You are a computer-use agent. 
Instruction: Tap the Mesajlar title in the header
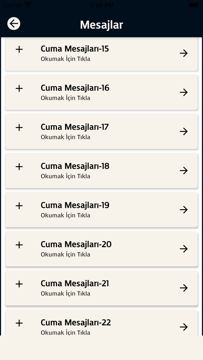coord(101,25)
